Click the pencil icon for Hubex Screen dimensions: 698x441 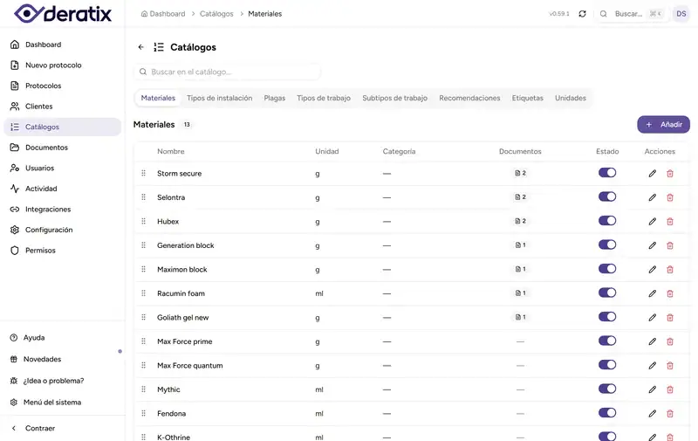tap(652, 222)
